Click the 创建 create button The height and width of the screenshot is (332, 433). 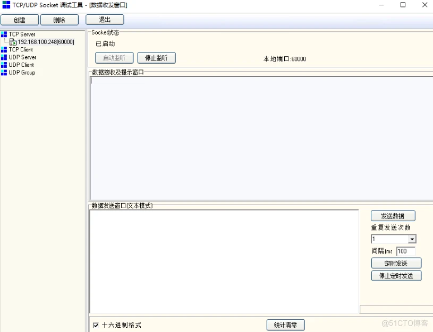[20, 20]
